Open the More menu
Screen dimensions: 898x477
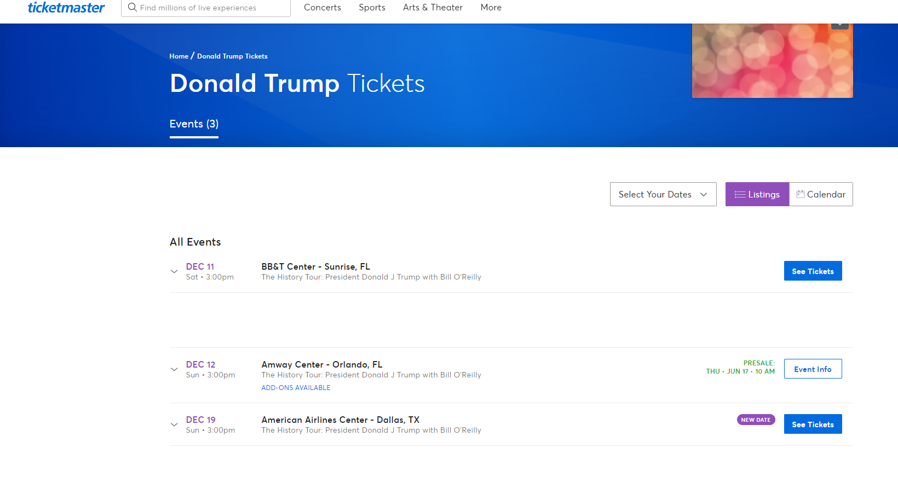pos(491,8)
